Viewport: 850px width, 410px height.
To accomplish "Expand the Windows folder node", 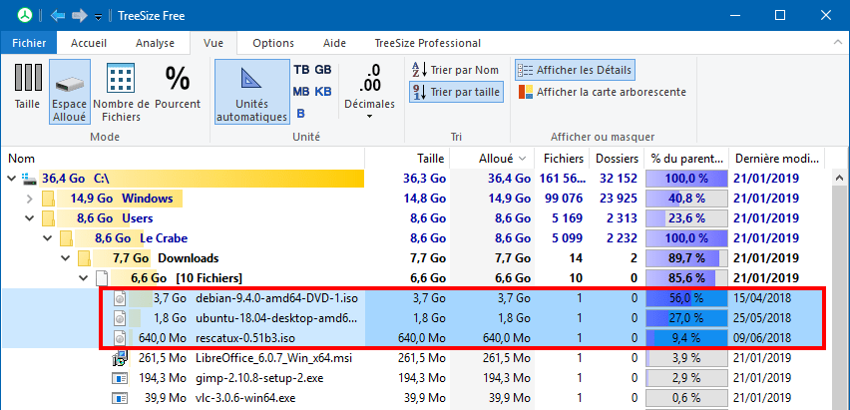I will pyautogui.click(x=30, y=199).
